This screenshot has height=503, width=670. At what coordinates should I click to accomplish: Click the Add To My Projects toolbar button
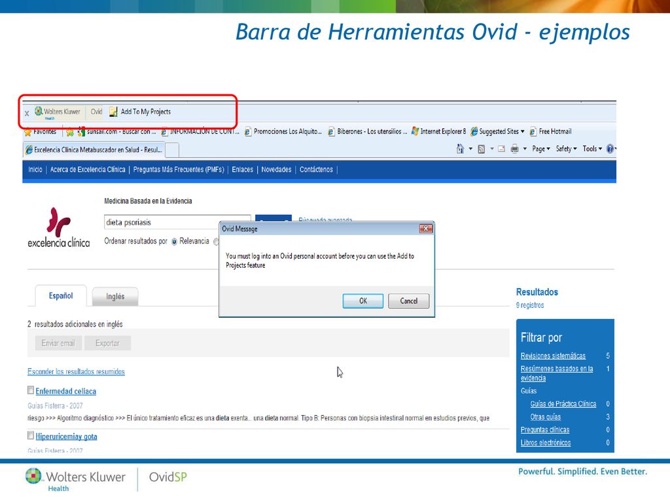click(x=140, y=111)
